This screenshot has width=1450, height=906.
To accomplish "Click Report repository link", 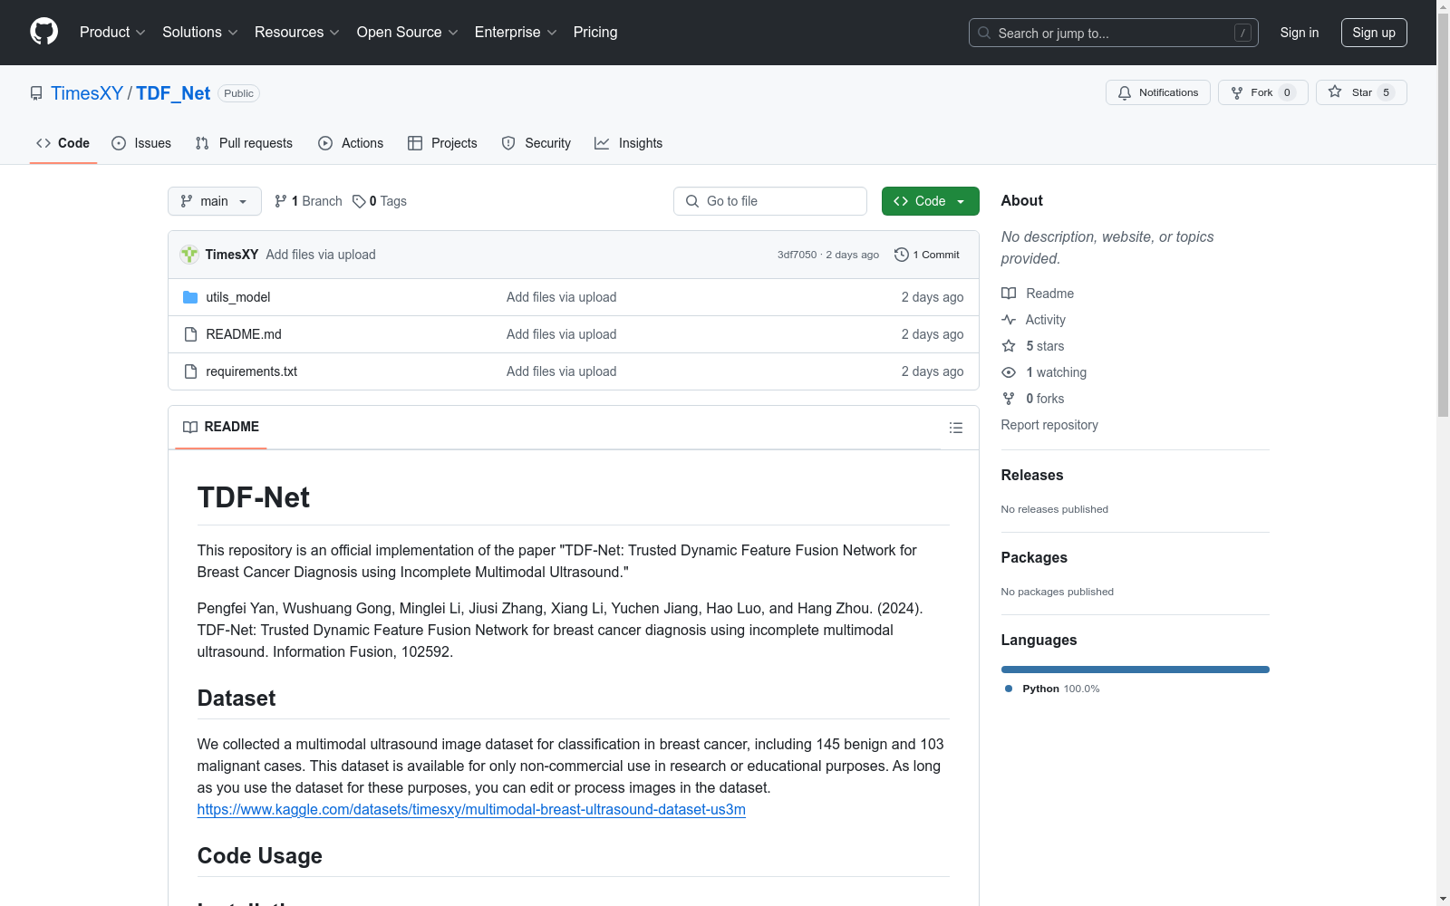I will click(1049, 425).
